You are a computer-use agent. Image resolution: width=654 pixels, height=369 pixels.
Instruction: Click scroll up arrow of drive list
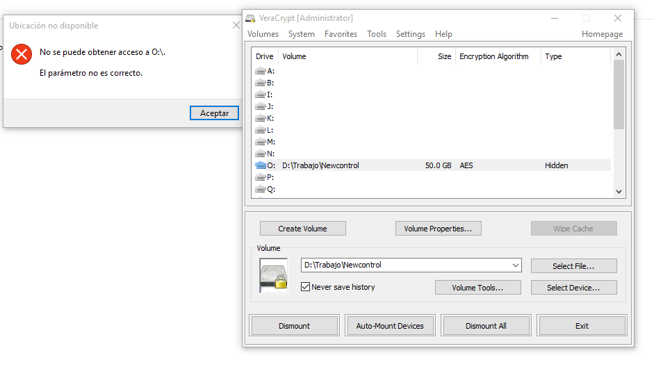coord(619,54)
